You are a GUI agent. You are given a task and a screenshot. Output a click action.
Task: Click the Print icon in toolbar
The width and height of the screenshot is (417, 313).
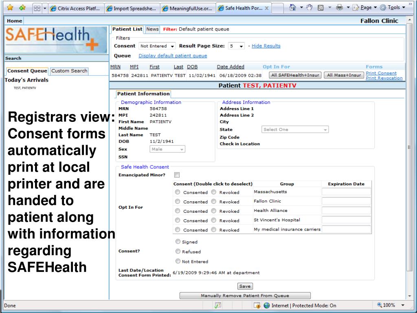[x=339, y=8]
